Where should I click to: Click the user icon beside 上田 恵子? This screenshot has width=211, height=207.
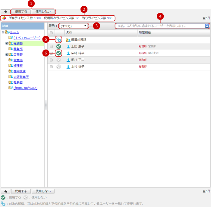(x=68, y=47)
